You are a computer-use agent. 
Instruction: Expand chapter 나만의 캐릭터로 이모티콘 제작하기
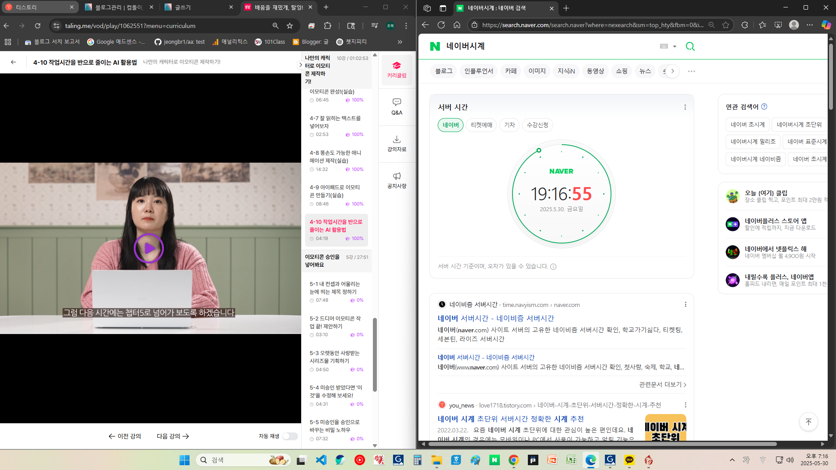pos(337,69)
